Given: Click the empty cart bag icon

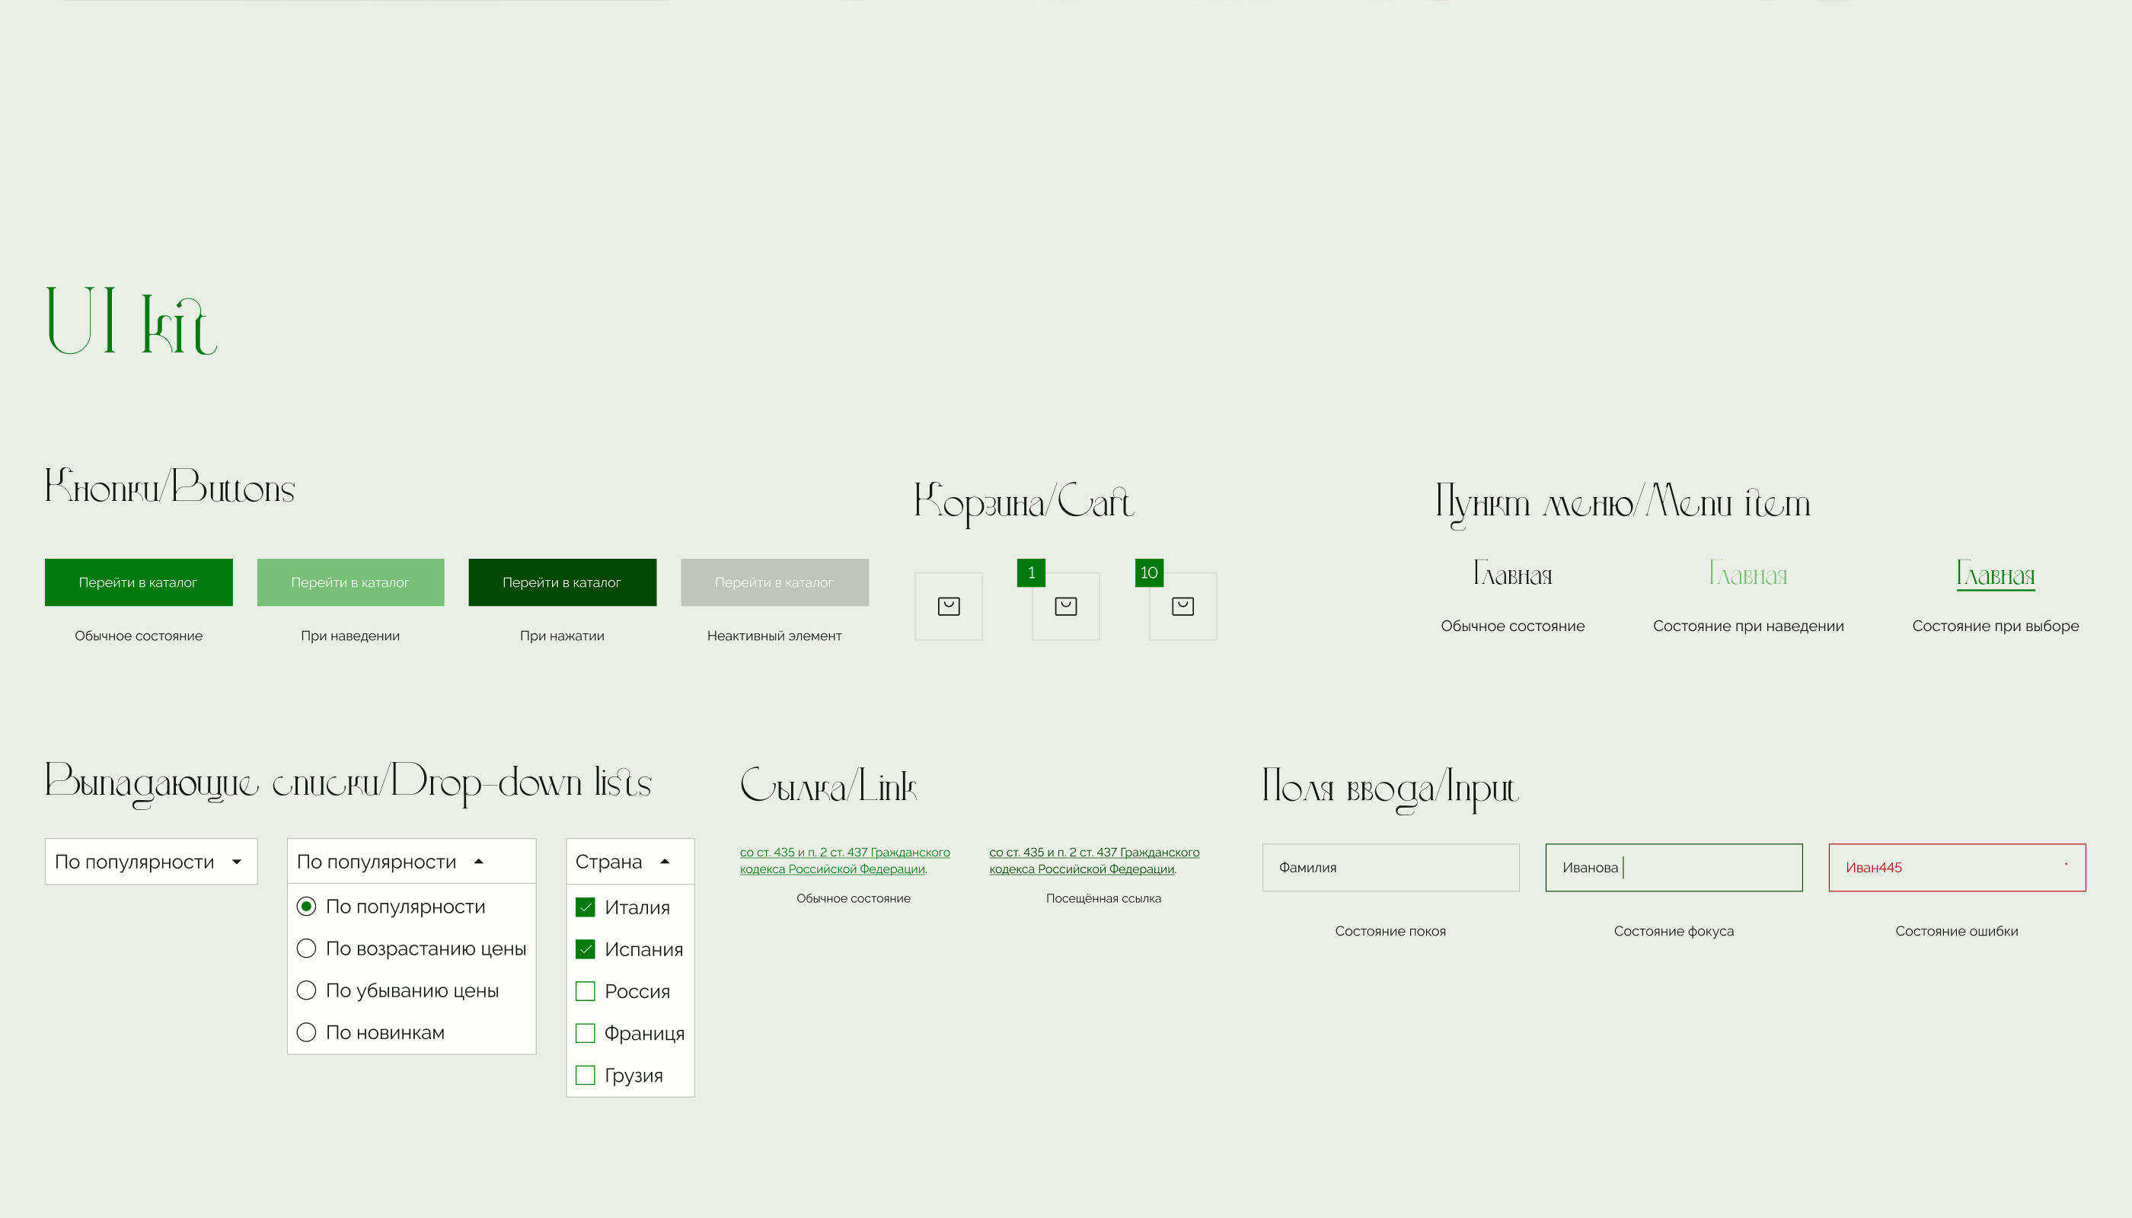Looking at the screenshot, I should point(948,607).
